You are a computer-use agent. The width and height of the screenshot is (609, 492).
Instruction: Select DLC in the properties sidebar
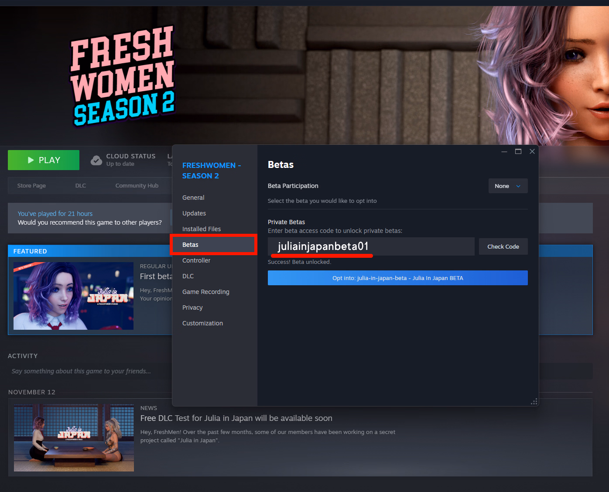click(188, 276)
